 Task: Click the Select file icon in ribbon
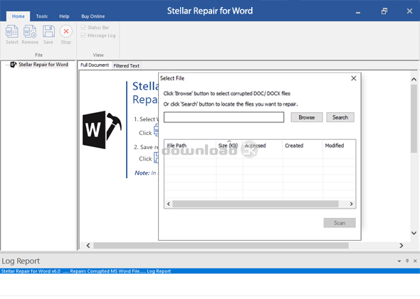click(x=12, y=31)
